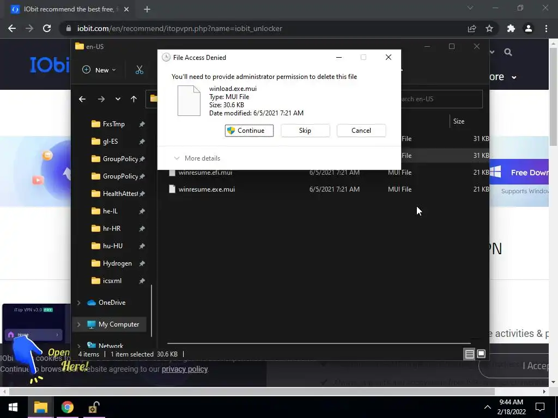The height and width of the screenshot is (418, 558).
Task: Click Chrome forward arrow button
Action: tap(29, 28)
